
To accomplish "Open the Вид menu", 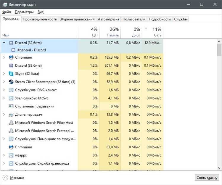I will coord(41,12).
